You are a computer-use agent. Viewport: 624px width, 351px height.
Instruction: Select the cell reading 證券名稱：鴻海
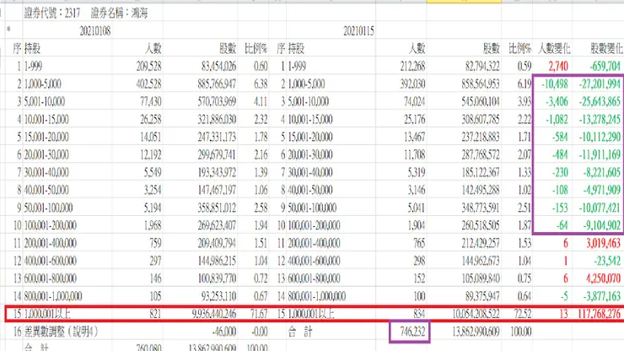[120, 13]
